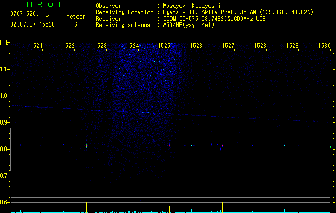The height and width of the screenshot is (213, 336).
Task: Click the 'Receiver' field label
Action: tap(108, 19)
